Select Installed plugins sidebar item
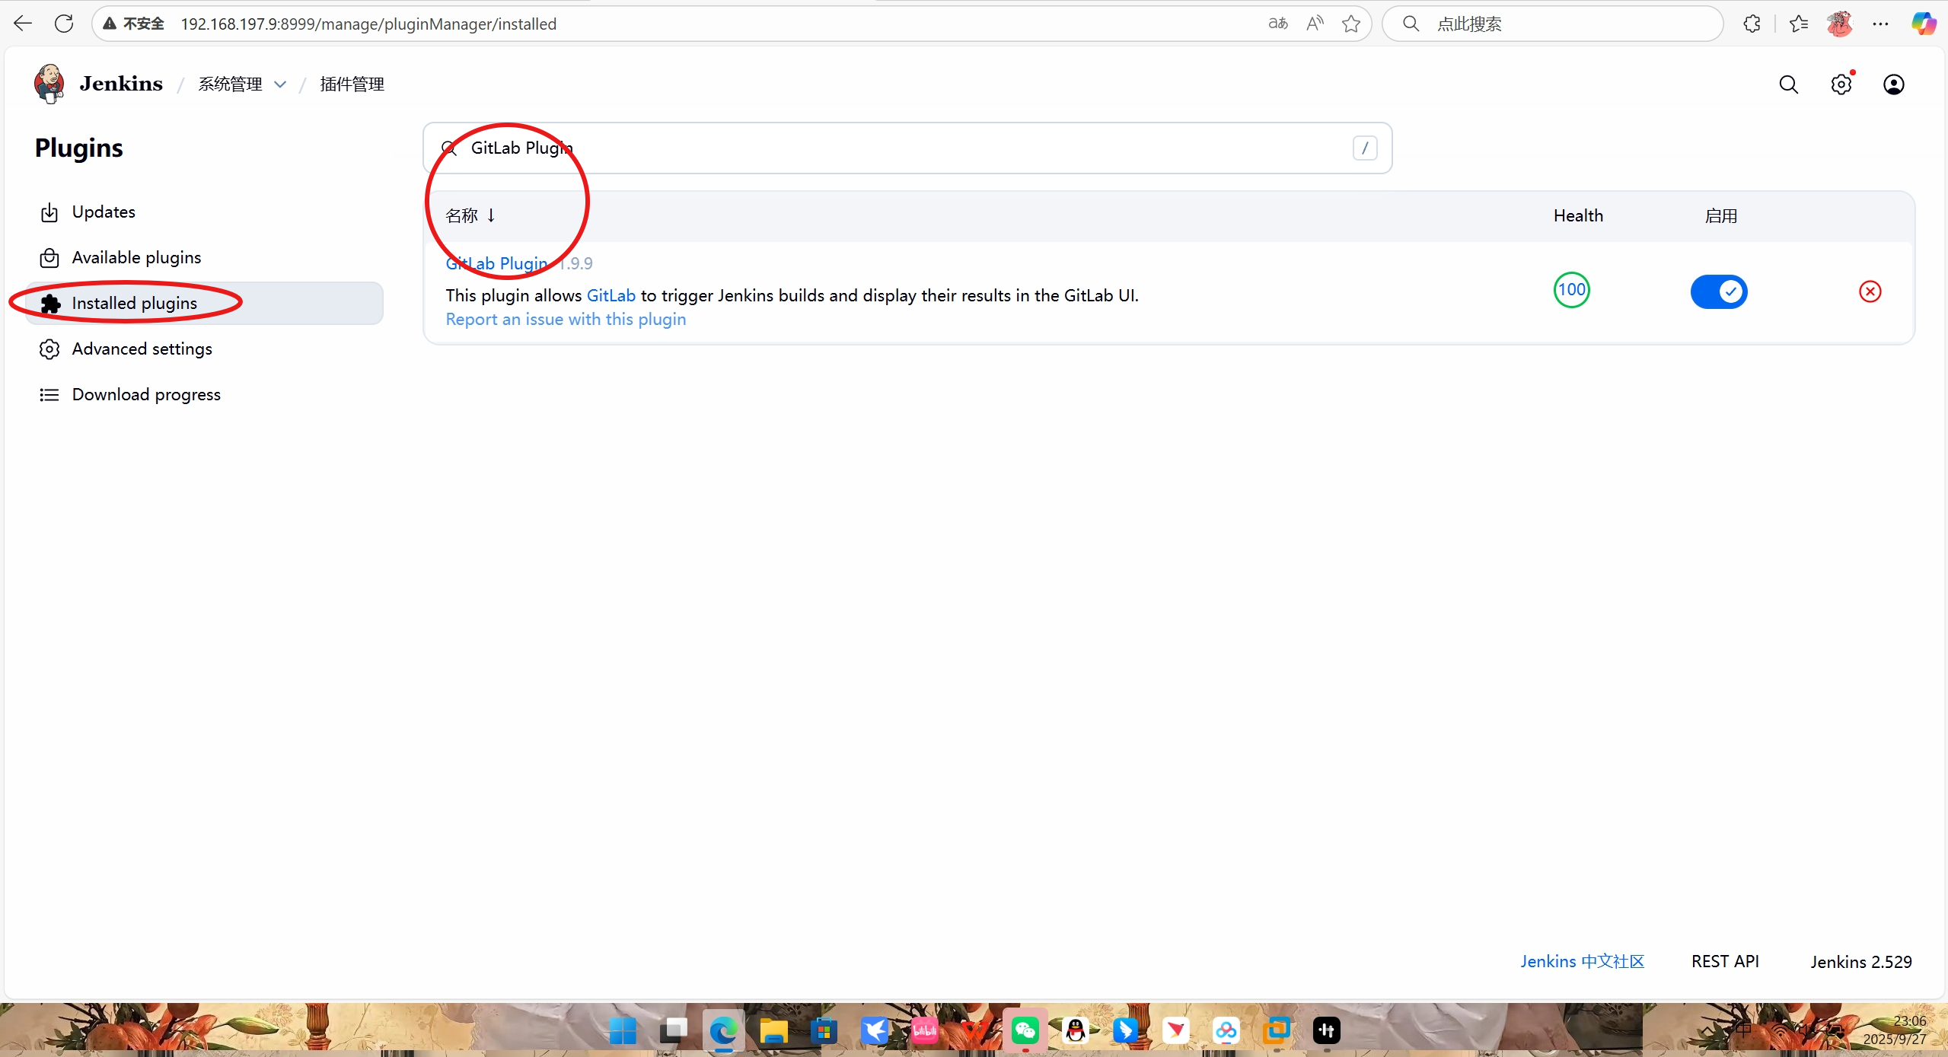The height and width of the screenshot is (1057, 1948). tap(204, 303)
